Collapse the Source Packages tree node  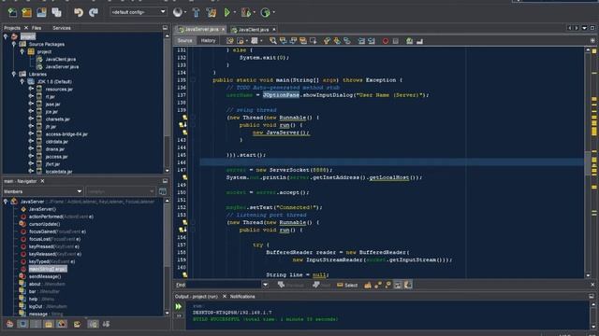click(x=14, y=44)
